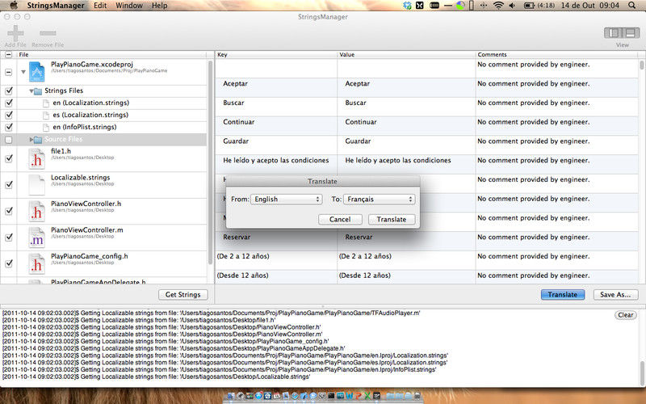Sort by the Value column header
The image size is (646, 404).
pos(406,54)
